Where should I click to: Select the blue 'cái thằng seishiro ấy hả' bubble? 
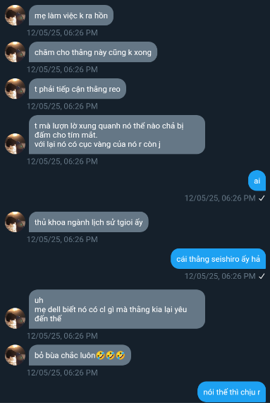[x=218, y=259]
